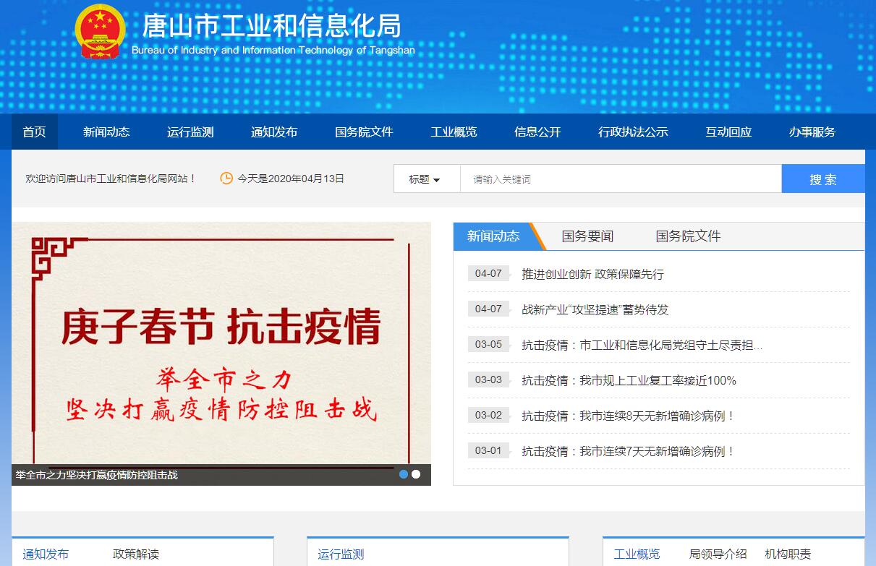Select 国务院文件 in the navigation bar
The height and width of the screenshot is (566, 876).
click(364, 132)
